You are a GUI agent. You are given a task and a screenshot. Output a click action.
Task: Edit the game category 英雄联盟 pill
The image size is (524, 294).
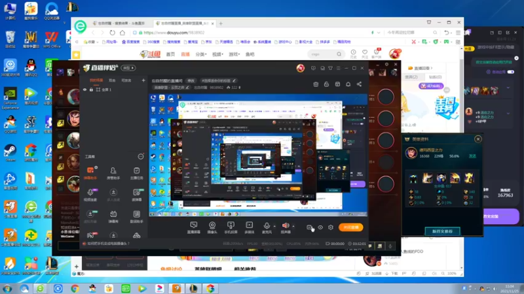pyautogui.click(x=171, y=88)
